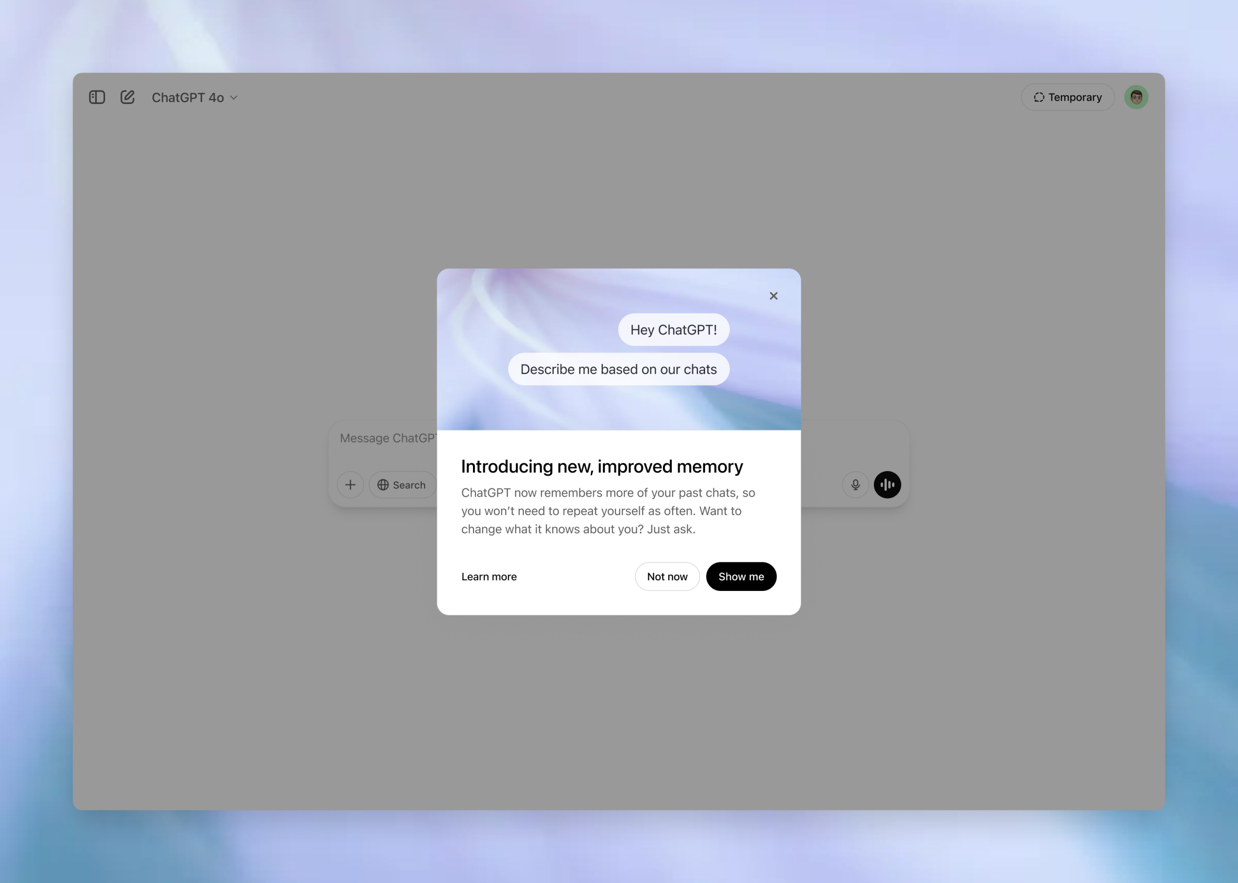The height and width of the screenshot is (883, 1238).
Task: Toggle the sidebar open
Action: tap(96, 97)
